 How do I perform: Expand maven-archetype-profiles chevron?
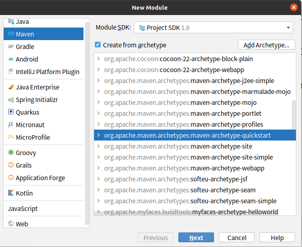click(99, 124)
